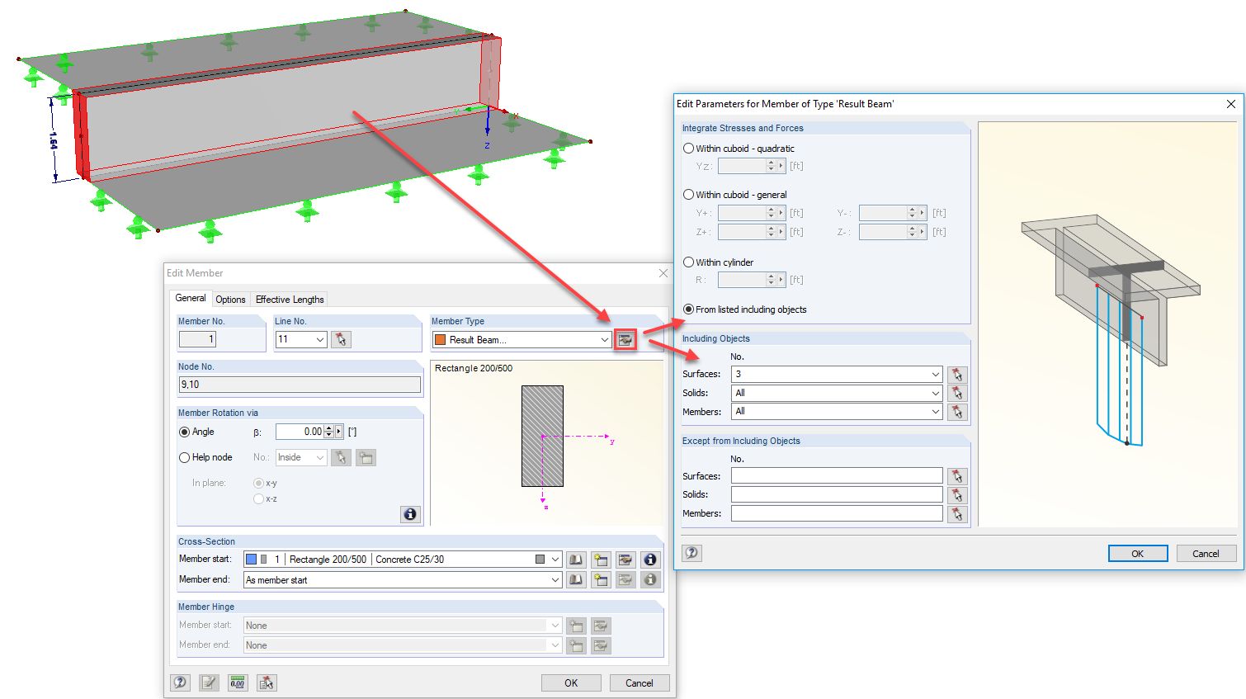
Task: Edit the member comment using pencil icon
Action: click(209, 682)
